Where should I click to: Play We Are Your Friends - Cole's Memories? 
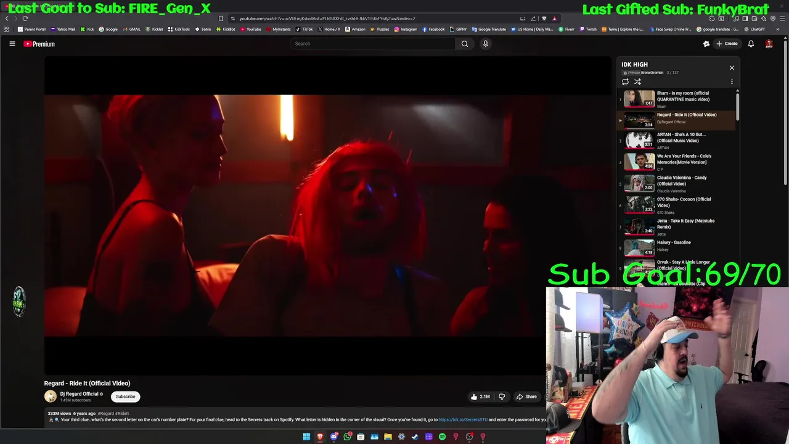coord(676,162)
